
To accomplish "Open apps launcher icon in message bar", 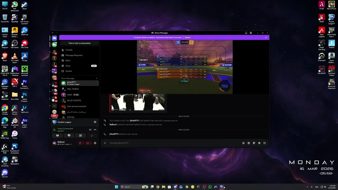I will [x=265, y=143].
